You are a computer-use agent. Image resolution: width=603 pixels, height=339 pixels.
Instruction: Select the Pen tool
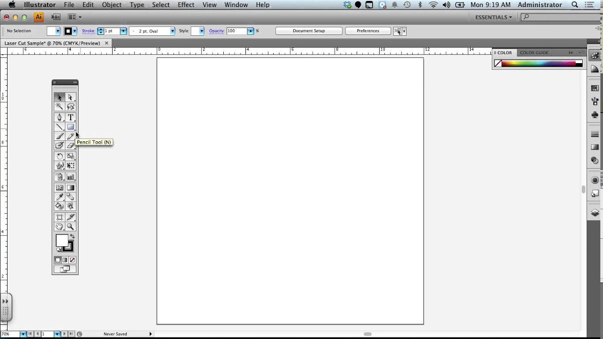coord(59,117)
